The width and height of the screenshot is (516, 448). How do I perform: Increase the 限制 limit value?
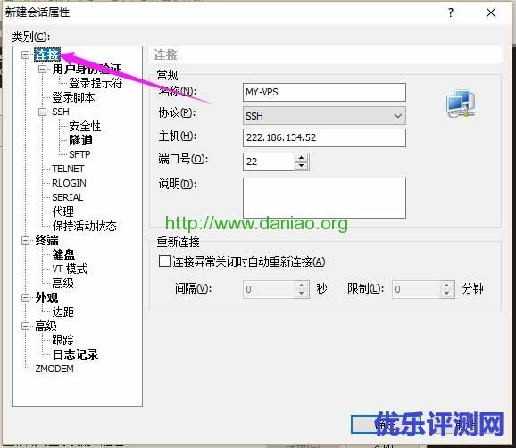pyautogui.click(x=447, y=286)
